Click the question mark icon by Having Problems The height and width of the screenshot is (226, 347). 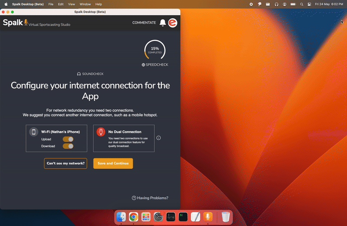pyautogui.click(x=134, y=198)
